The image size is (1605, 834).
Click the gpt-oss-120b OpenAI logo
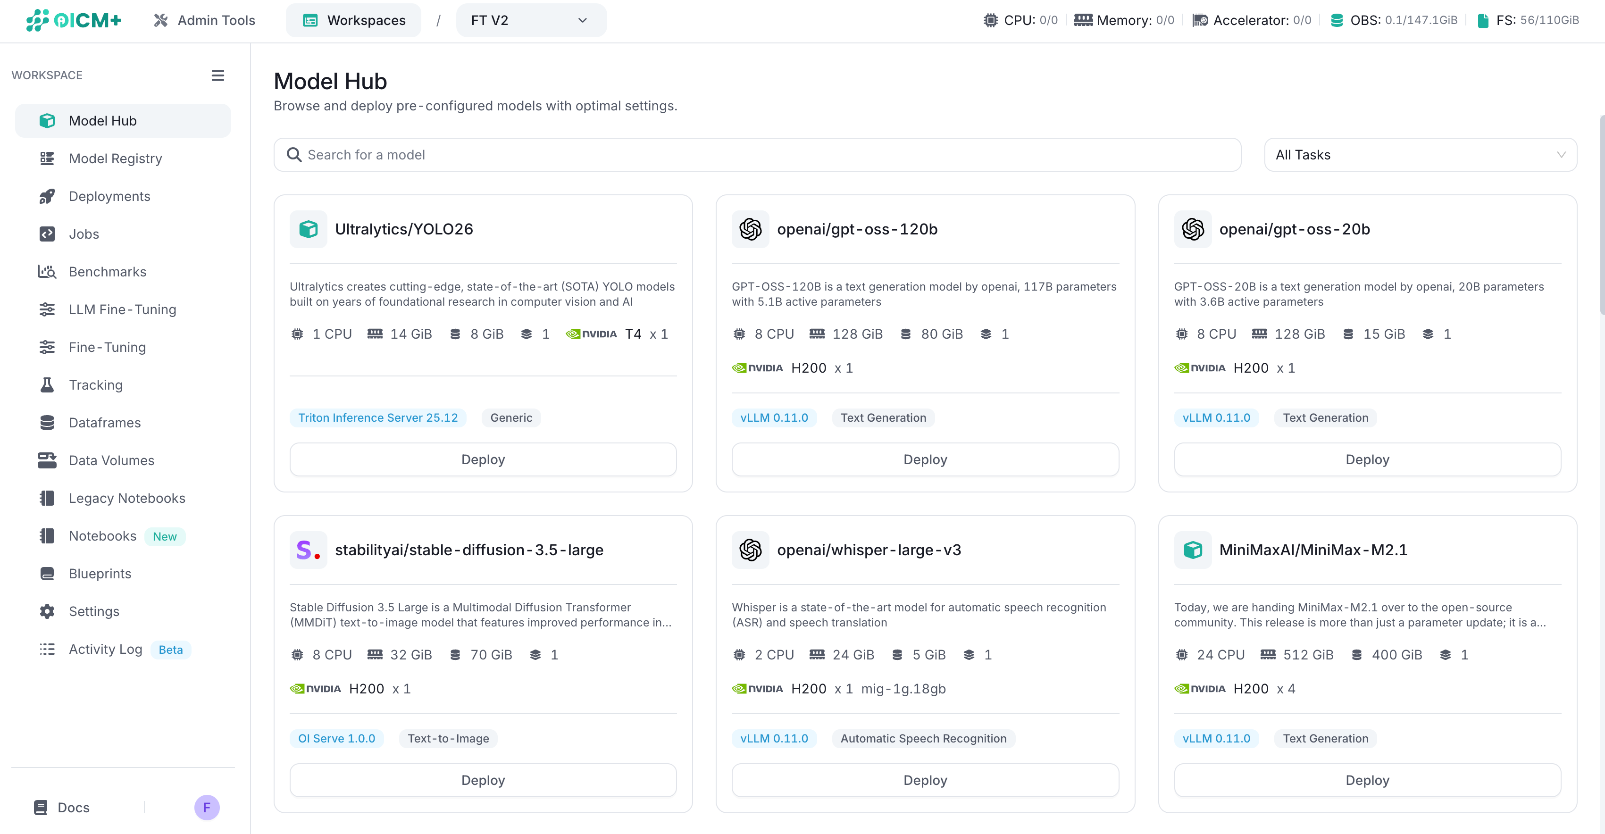point(750,229)
